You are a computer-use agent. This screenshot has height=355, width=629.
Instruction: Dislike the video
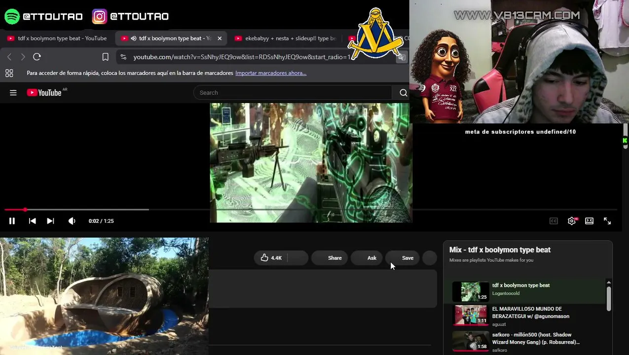coord(297,258)
